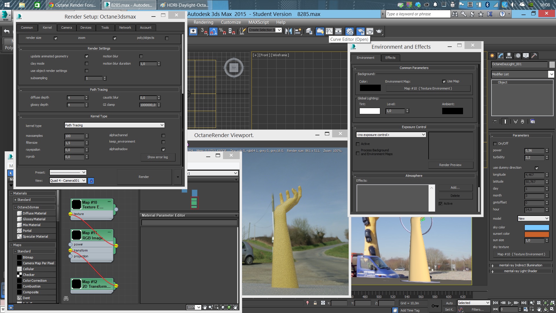This screenshot has width=556, height=313.
Task: Expand the Modifier List dropdown
Action: 551,74
